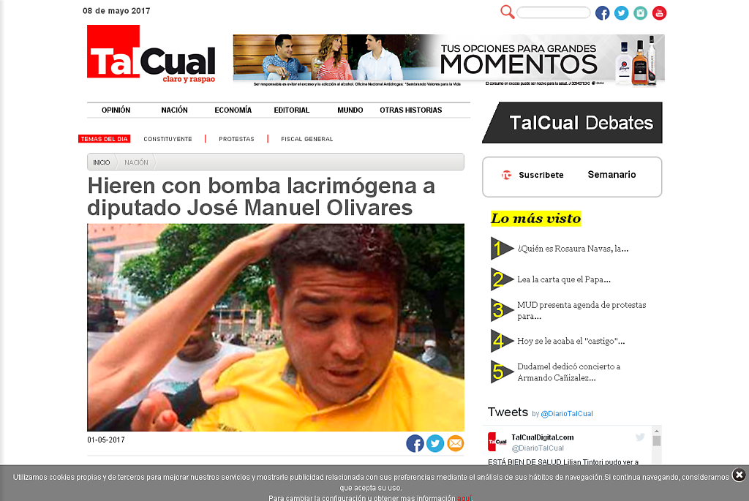Send the article by email icon
This screenshot has height=501, width=749.
[455, 443]
